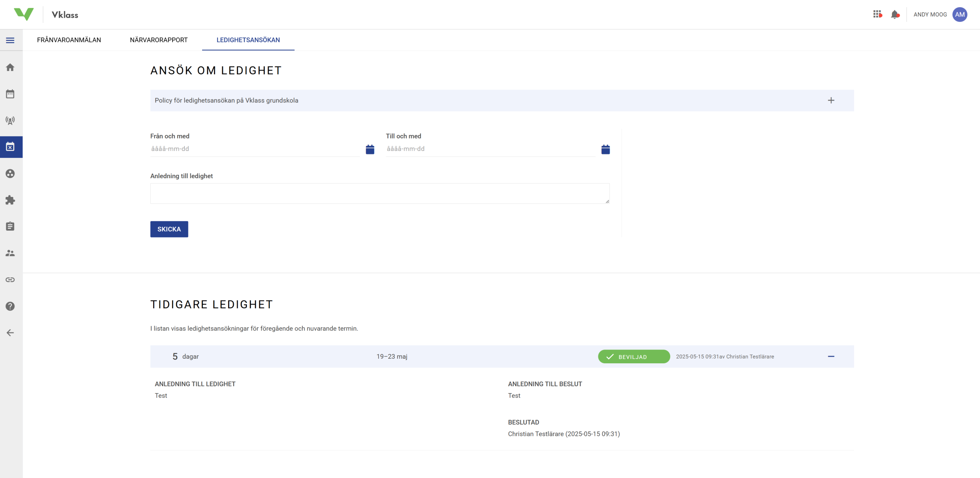This screenshot has height=478, width=980.
Task: Click the clipboard assignments sidebar icon
Action: tap(10, 226)
